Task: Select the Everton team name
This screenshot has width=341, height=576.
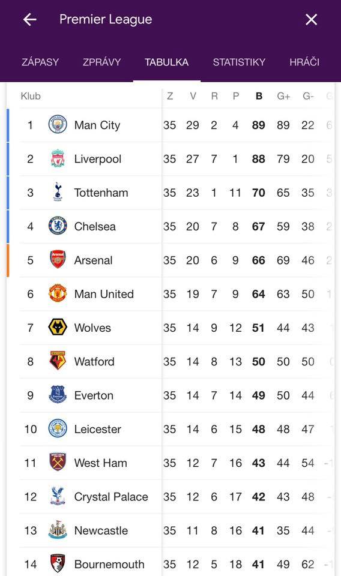Action: 94,395
